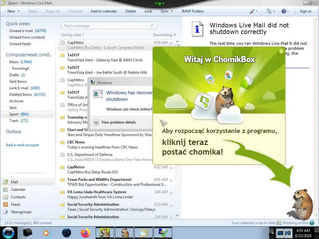Open the Drafts folder
Image resolution: width=319 pixels, height=239 pixels.
point(17,75)
